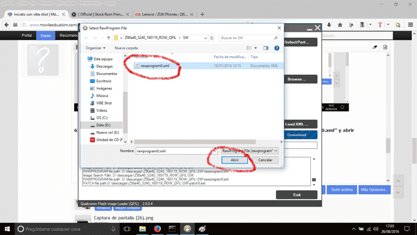The width and height of the screenshot is (417, 235).
Task: Open Foros tab on the website
Action: point(45,35)
